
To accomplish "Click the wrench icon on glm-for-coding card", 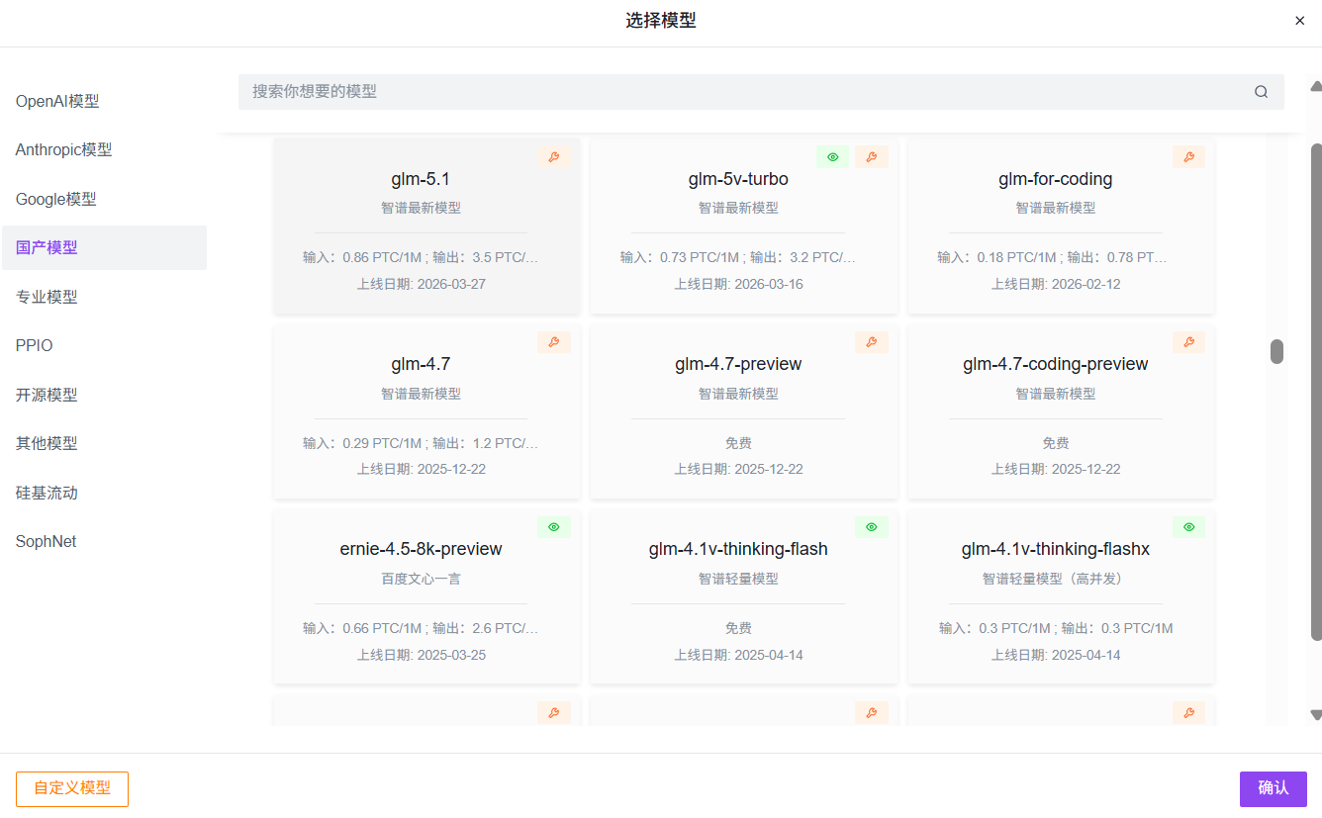I will pyautogui.click(x=1188, y=156).
